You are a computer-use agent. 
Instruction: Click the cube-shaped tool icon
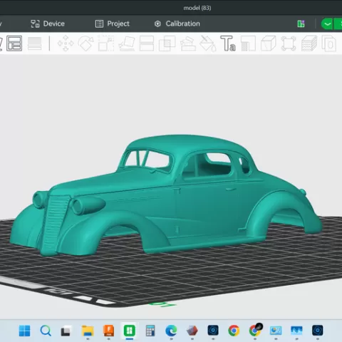click(269, 43)
